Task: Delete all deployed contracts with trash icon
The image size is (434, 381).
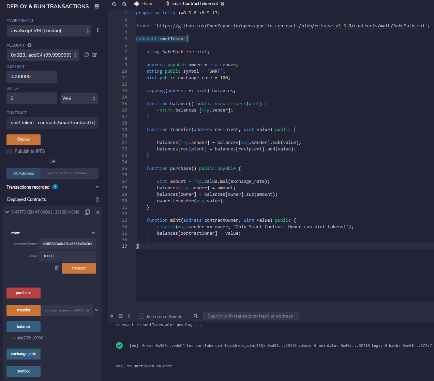Action: [x=98, y=199]
